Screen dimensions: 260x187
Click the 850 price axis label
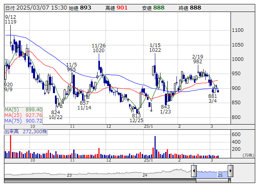[x=236, y=103]
